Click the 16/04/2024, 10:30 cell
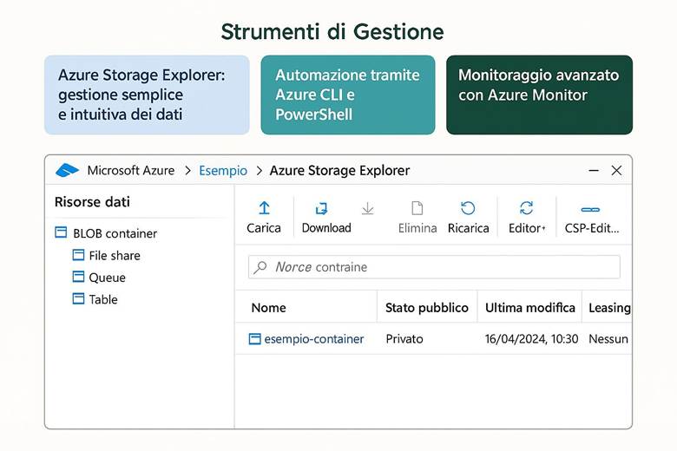677x451 pixels. tap(531, 339)
